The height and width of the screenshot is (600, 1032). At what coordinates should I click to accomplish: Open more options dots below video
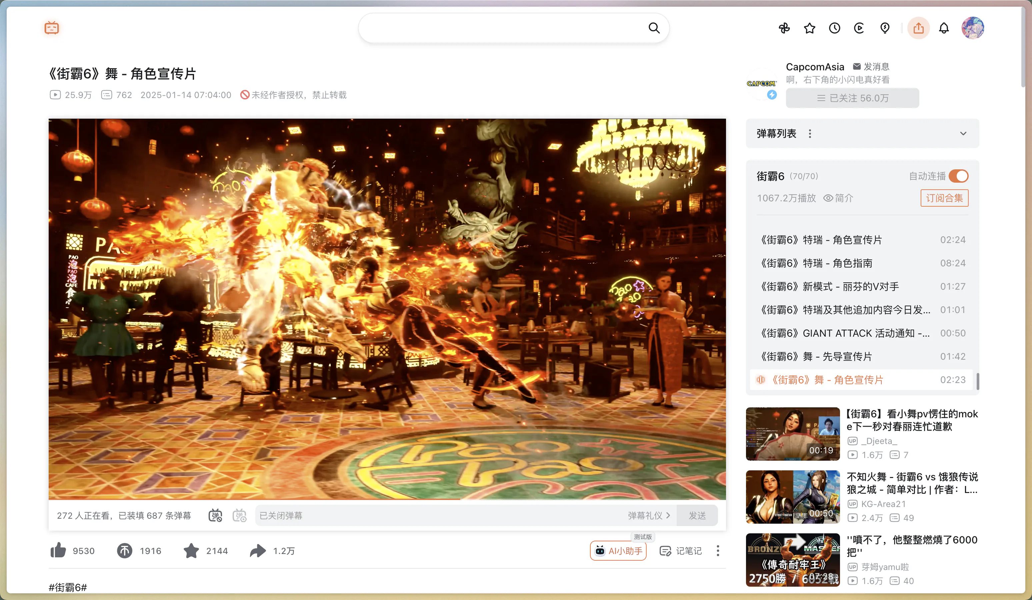[718, 550]
